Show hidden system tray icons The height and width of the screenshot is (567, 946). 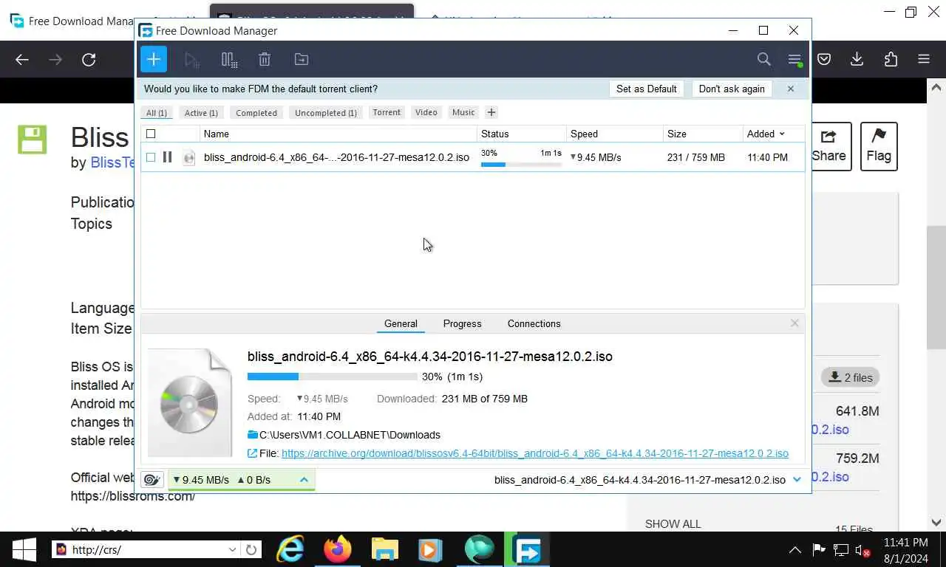(795, 550)
